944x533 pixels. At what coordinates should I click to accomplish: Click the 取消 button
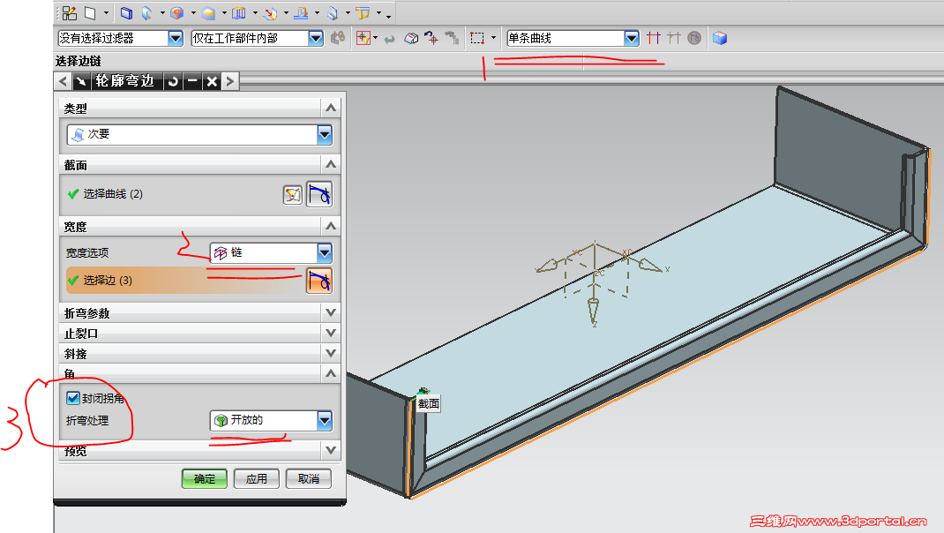click(x=308, y=479)
